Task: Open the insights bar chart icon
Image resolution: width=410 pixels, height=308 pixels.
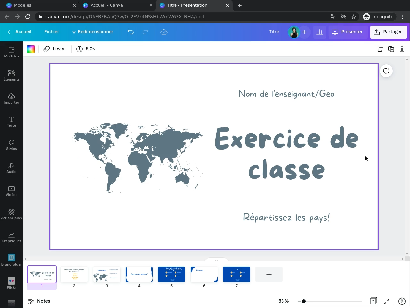Action: [x=320, y=32]
